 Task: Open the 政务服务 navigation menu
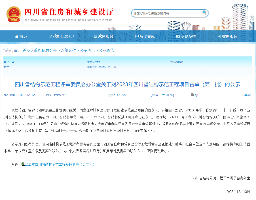click(106, 36)
